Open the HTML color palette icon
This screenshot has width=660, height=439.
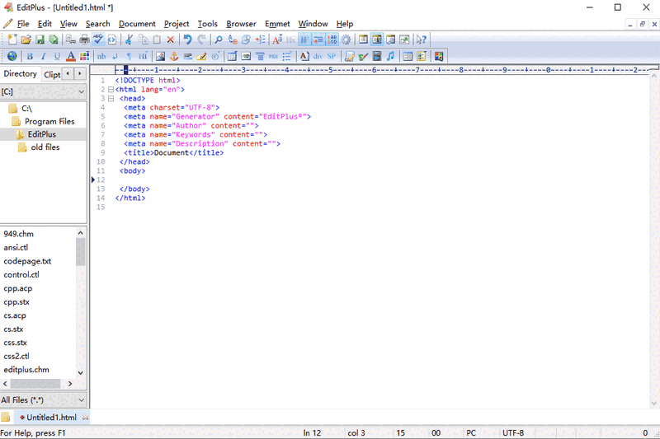point(84,57)
